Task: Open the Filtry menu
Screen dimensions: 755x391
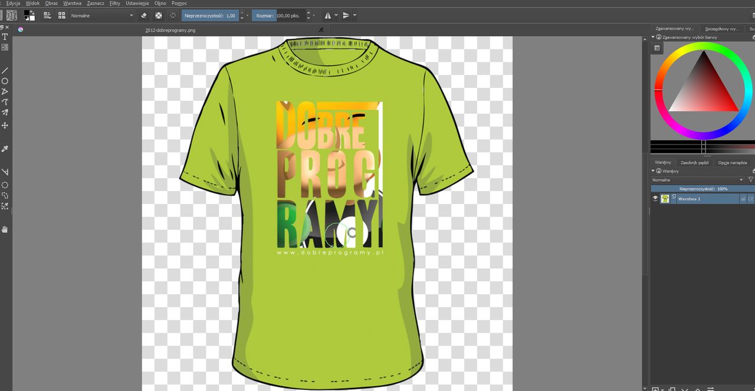Action: (x=114, y=3)
